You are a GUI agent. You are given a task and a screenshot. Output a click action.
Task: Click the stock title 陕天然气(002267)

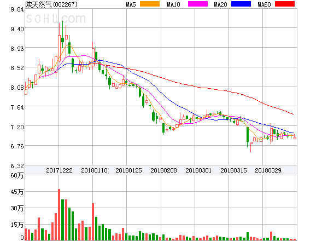point(51,4)
